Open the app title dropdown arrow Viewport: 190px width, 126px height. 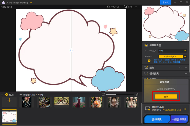coord(31,3)
